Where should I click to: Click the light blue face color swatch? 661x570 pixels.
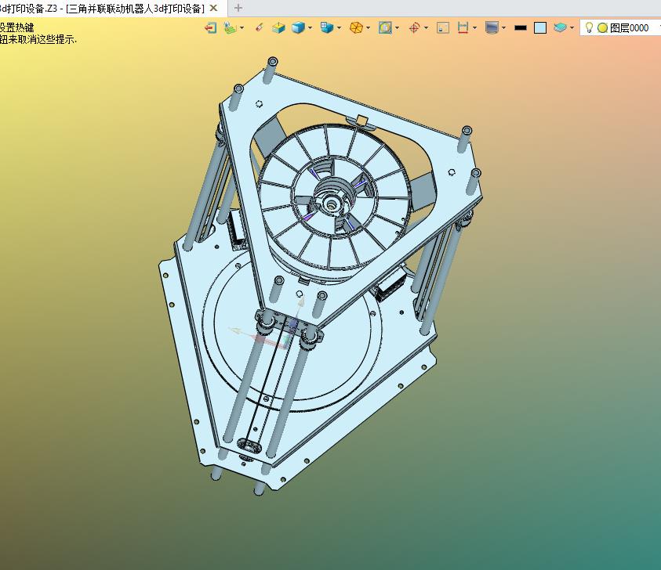click(x=540, y=27)
